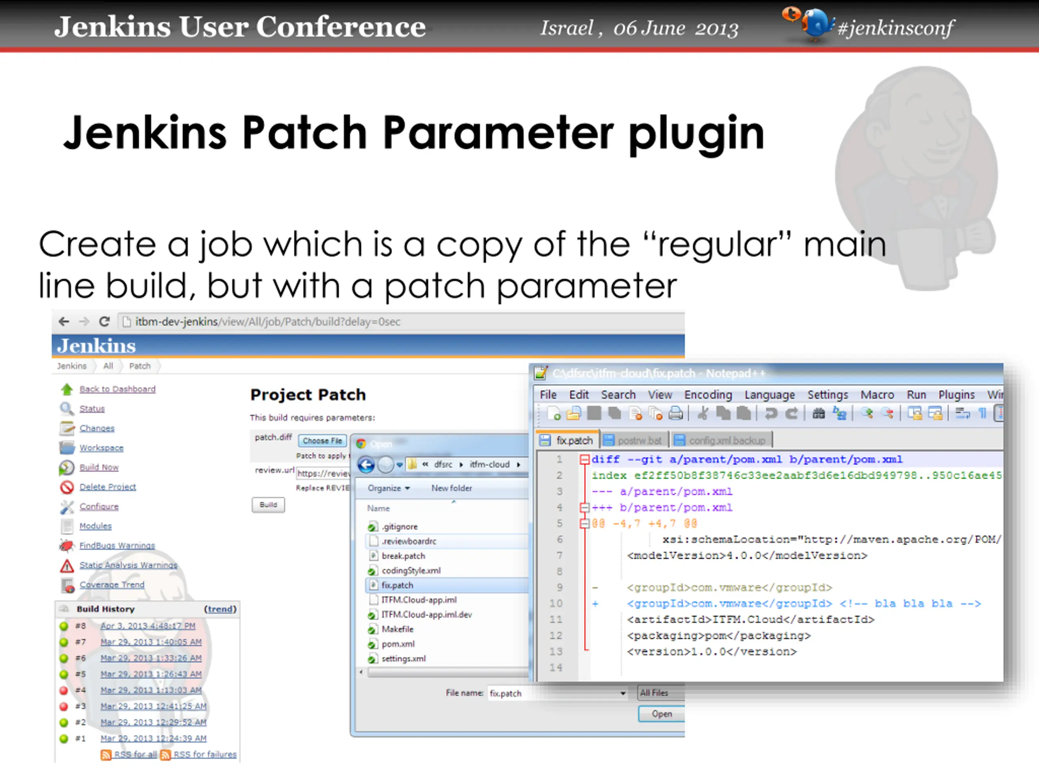Collapse the fold marker at line 1
The image size is (1039, 779).
coord(584,460)
